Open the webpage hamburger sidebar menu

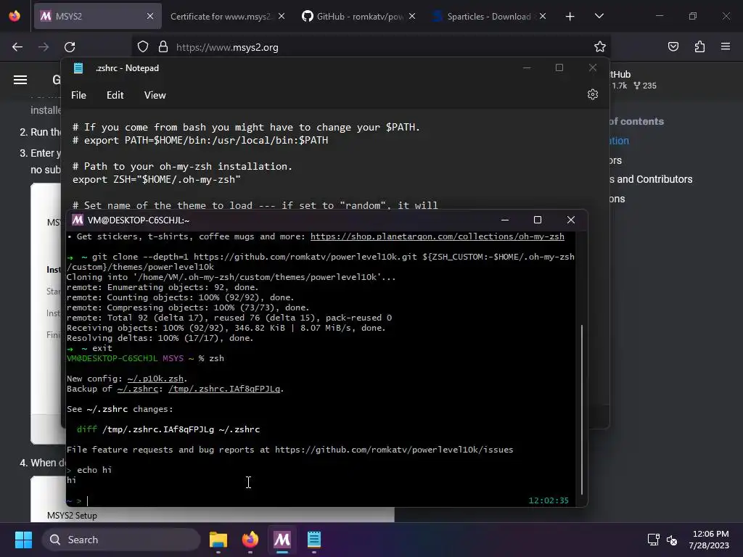point(20,80)
